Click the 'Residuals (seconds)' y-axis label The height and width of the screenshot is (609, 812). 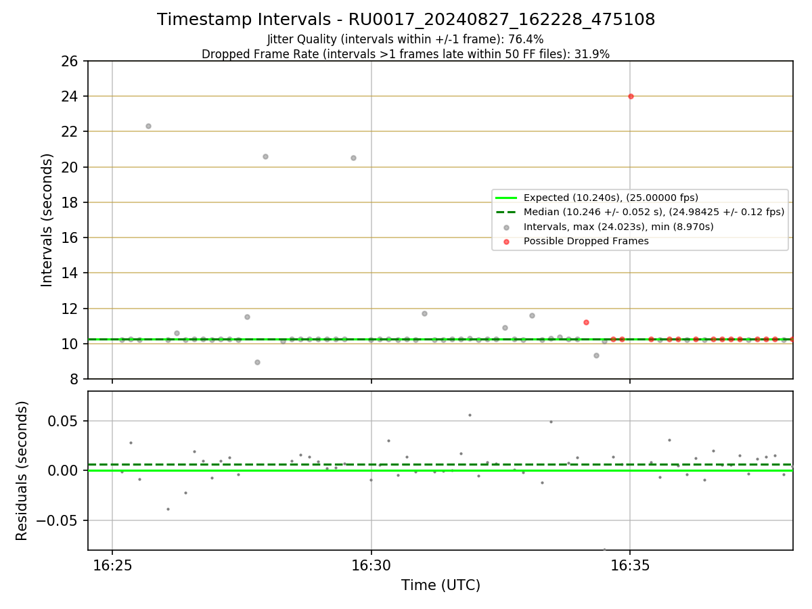[x=22, y=471]
